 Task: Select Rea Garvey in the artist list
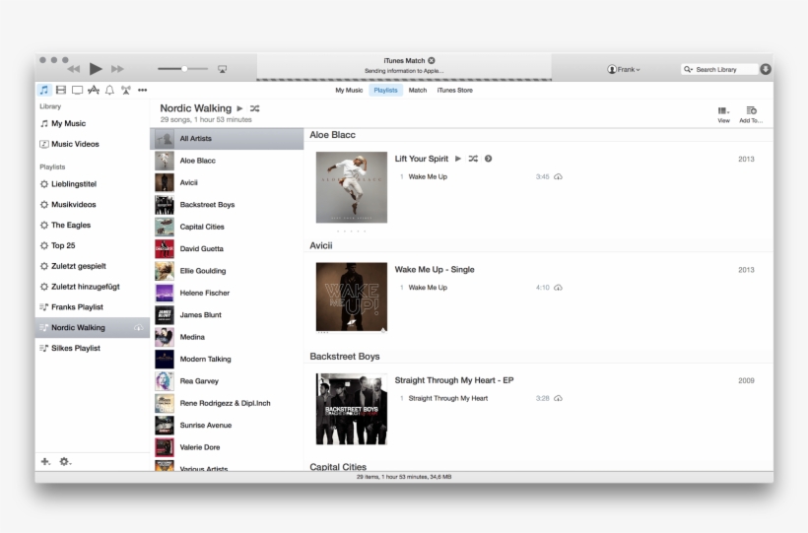pyautogui.click(x=227, y=381)
